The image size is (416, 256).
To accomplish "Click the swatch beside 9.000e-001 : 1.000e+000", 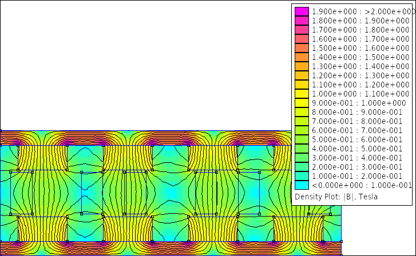I will (302, 103).
